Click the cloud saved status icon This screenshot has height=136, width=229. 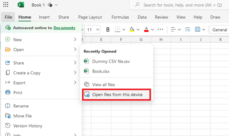tap(50, 5)
